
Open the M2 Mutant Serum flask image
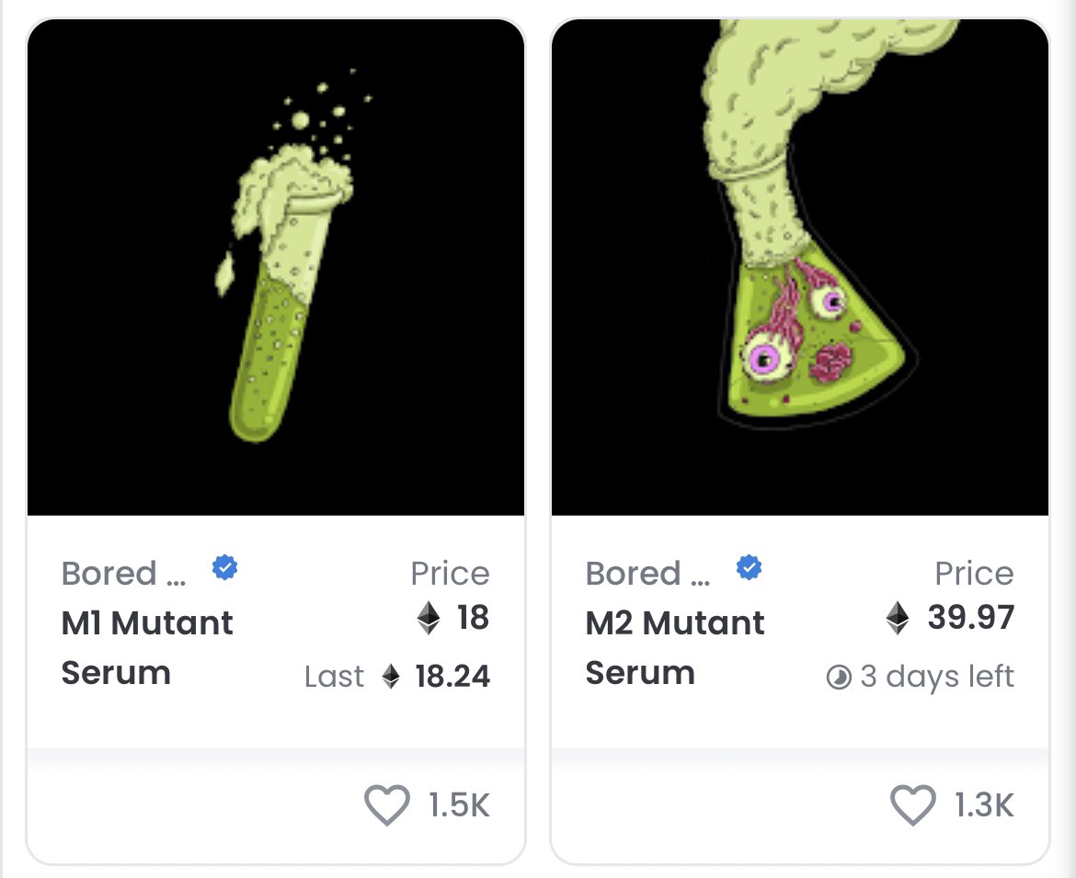(800, 268)
